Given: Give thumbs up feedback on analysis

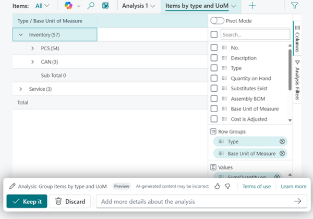Looking at the screenshot, I should (x=217, y=186).
